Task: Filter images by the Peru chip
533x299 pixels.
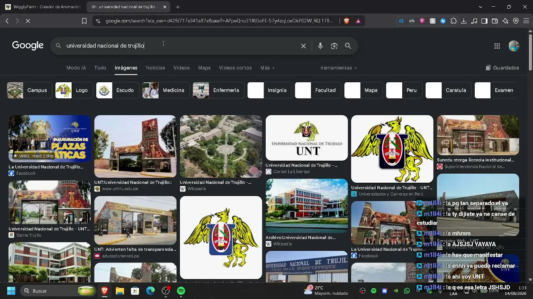Action: [403, 90]
